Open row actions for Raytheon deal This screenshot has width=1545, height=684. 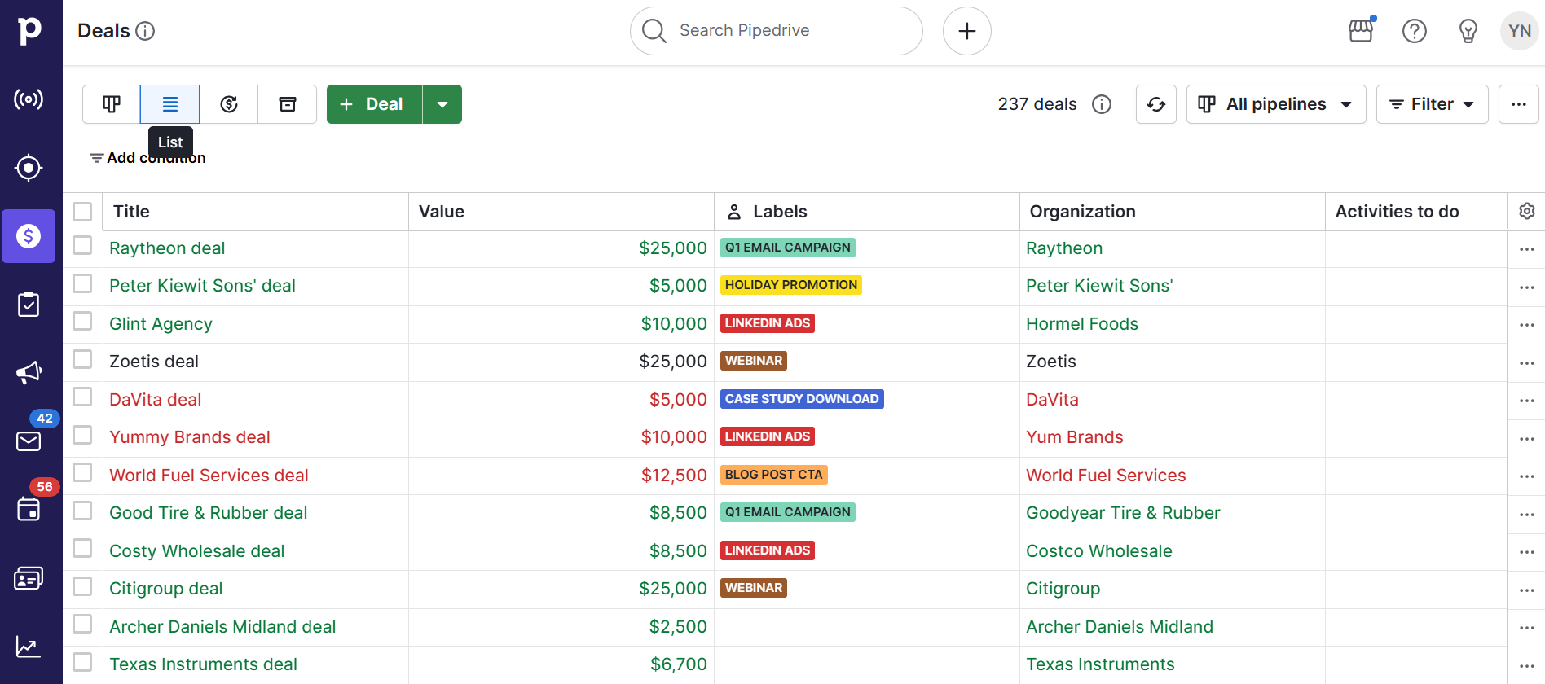(1527, 249)
